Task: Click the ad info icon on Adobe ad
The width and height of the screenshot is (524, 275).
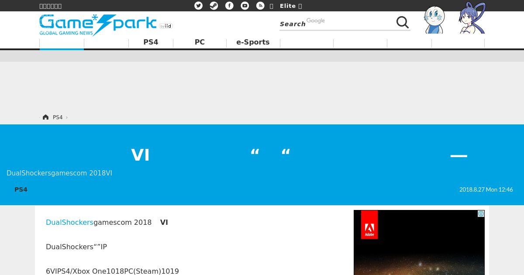Action: coord(481,213)
